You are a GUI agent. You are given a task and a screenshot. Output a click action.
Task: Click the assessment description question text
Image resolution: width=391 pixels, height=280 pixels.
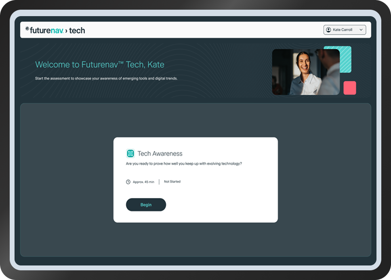[x=184, y=164]
